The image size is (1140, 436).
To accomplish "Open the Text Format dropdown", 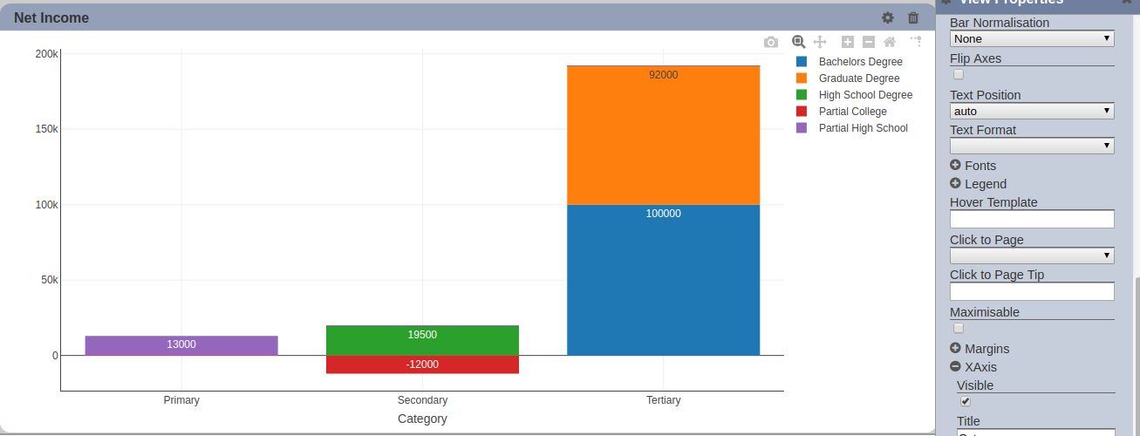I will point(1032,146).
